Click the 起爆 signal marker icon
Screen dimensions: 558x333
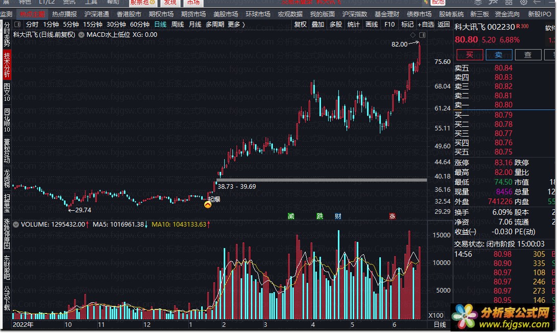pos(208,205)
